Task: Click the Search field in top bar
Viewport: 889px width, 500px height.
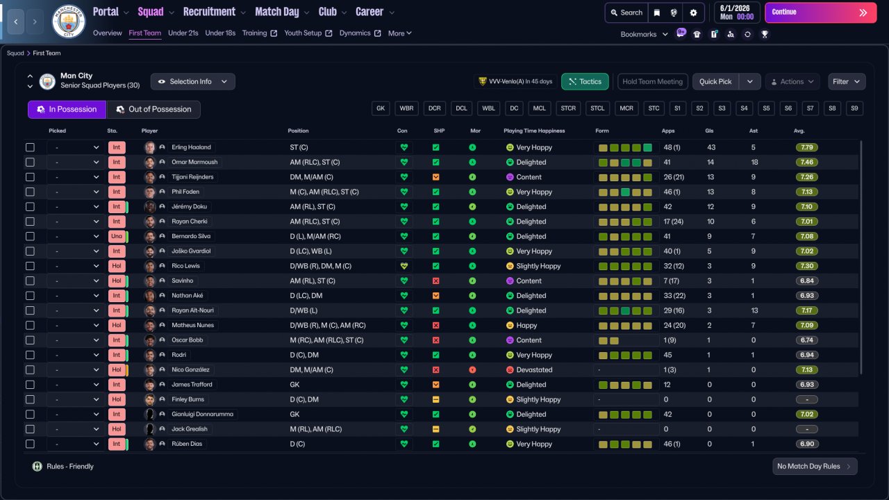Action: [625, 12]
